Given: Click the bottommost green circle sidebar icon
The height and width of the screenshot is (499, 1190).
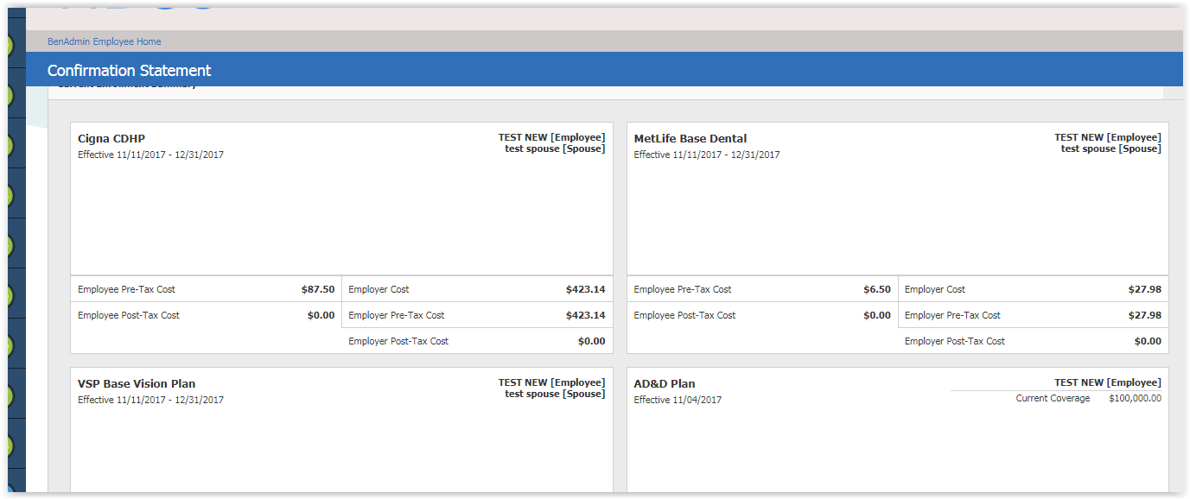Looking at the screenshot, I should (8, 445).
